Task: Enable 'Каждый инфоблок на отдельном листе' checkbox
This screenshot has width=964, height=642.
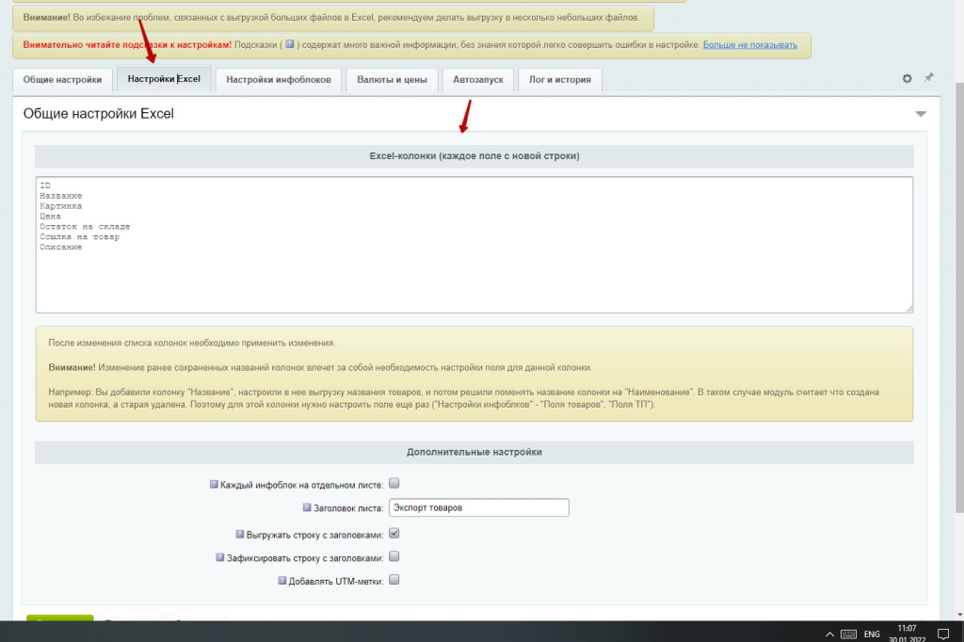Action: (x=394, y=483)
